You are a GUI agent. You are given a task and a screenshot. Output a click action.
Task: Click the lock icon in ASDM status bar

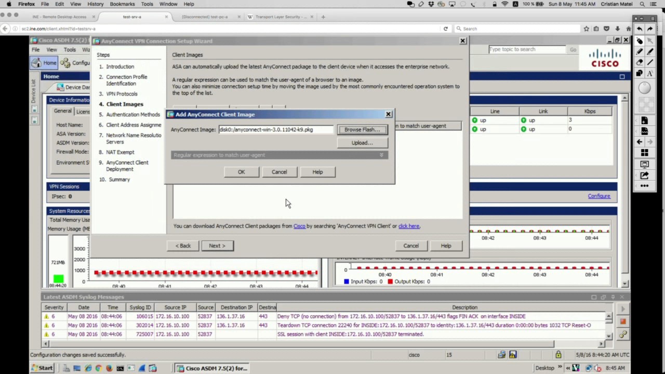coord(558,355)
